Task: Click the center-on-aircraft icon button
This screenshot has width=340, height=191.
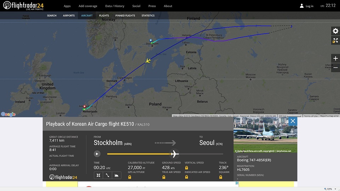Action: (98, 175)
